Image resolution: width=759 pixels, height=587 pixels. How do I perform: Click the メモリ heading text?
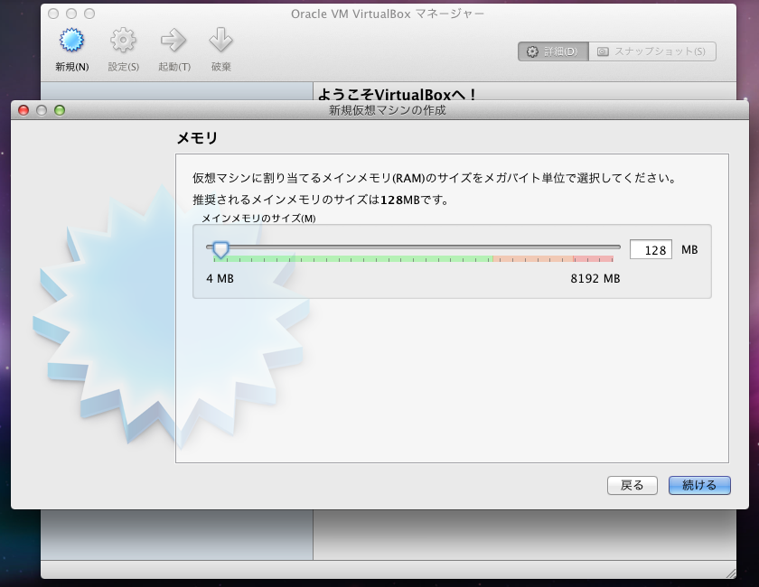click(x=198, y=138)
